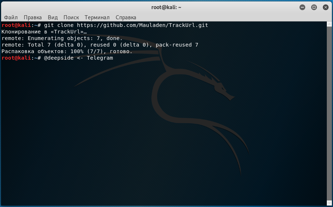Screen dimensions: 333x207
Task: Click the scrollbar down arrow
Action: click(x=329, y=203)
